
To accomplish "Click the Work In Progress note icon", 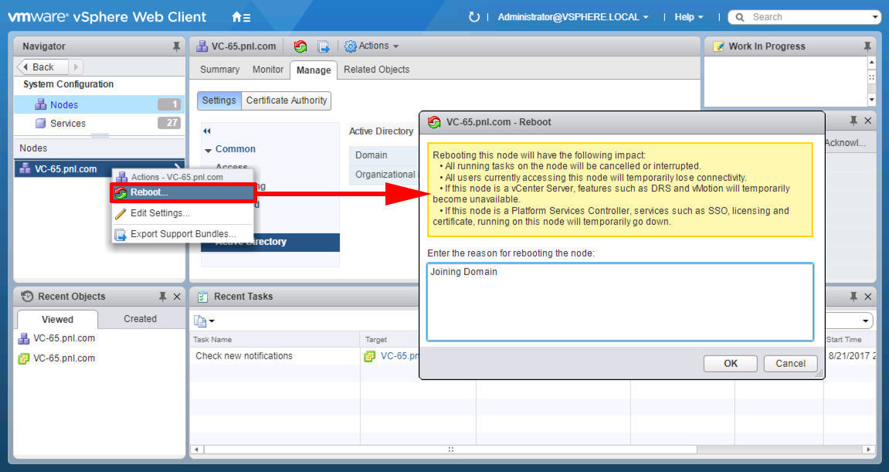I will 718,46.
